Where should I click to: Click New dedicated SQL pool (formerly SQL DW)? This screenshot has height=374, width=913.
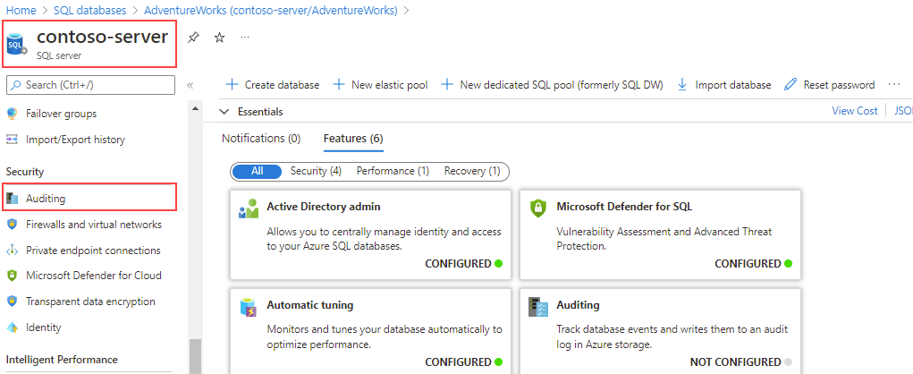click(x=553, y=85)
